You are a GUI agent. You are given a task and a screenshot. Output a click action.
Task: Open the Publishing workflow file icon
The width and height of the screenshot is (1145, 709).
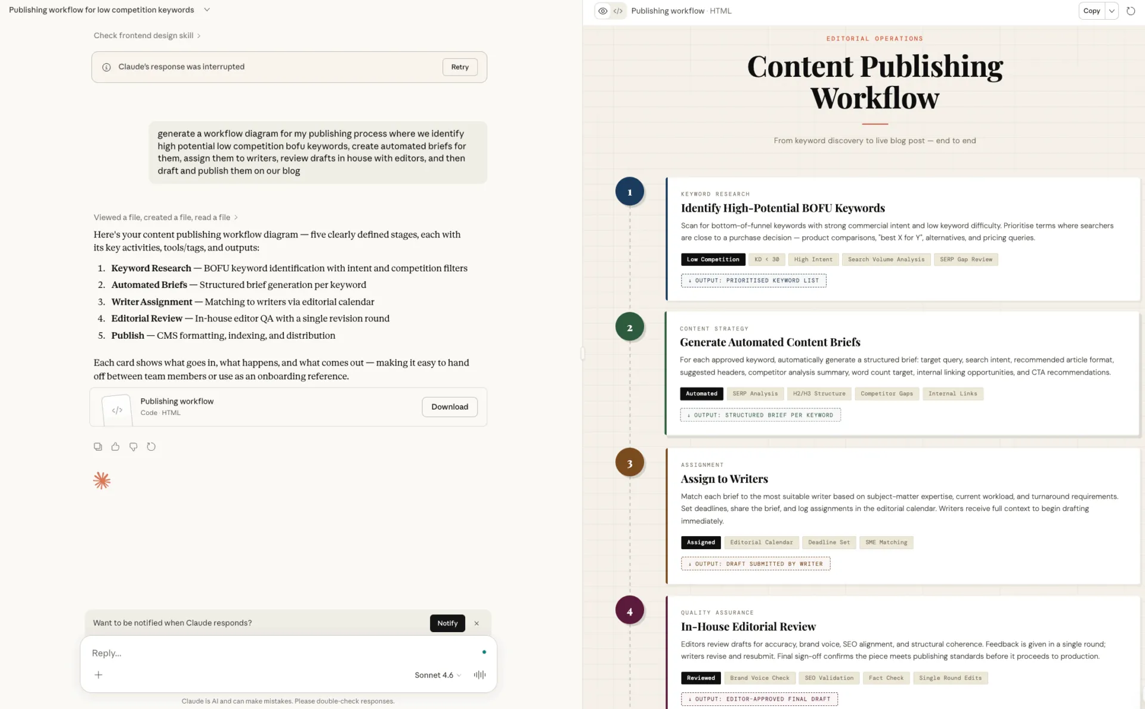pos(117,409)
